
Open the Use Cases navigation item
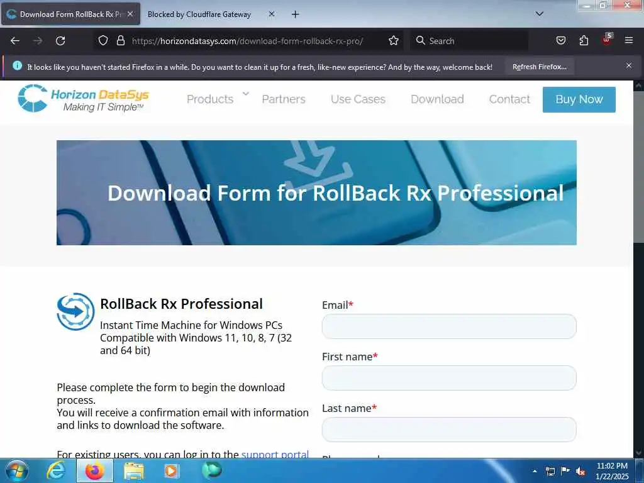click(x=358, y=99)
